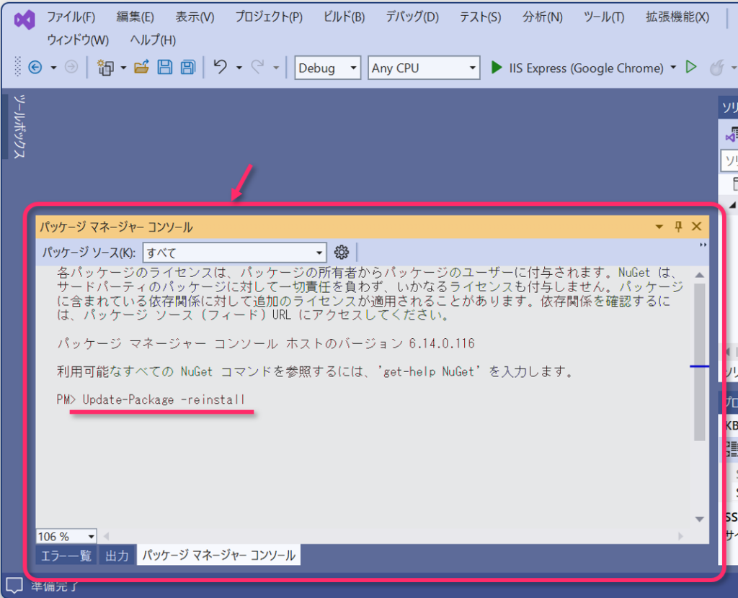The image size is (738, 598).
Task: Click the open file folder icon
Action: 141,68
